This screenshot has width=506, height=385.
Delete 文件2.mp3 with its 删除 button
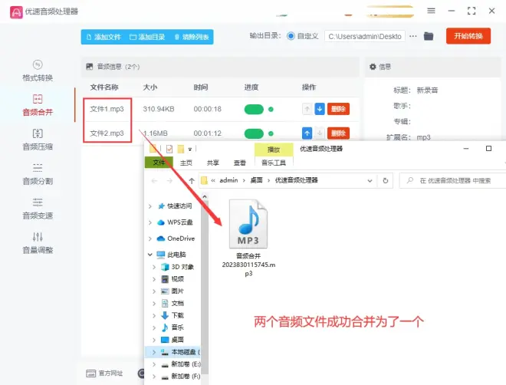[x=338, y=133]
